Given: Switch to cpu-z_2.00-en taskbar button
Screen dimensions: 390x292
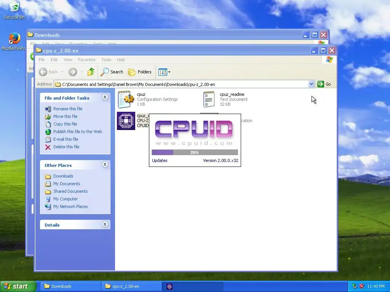Looking at the screenshot, I should 131,286.
